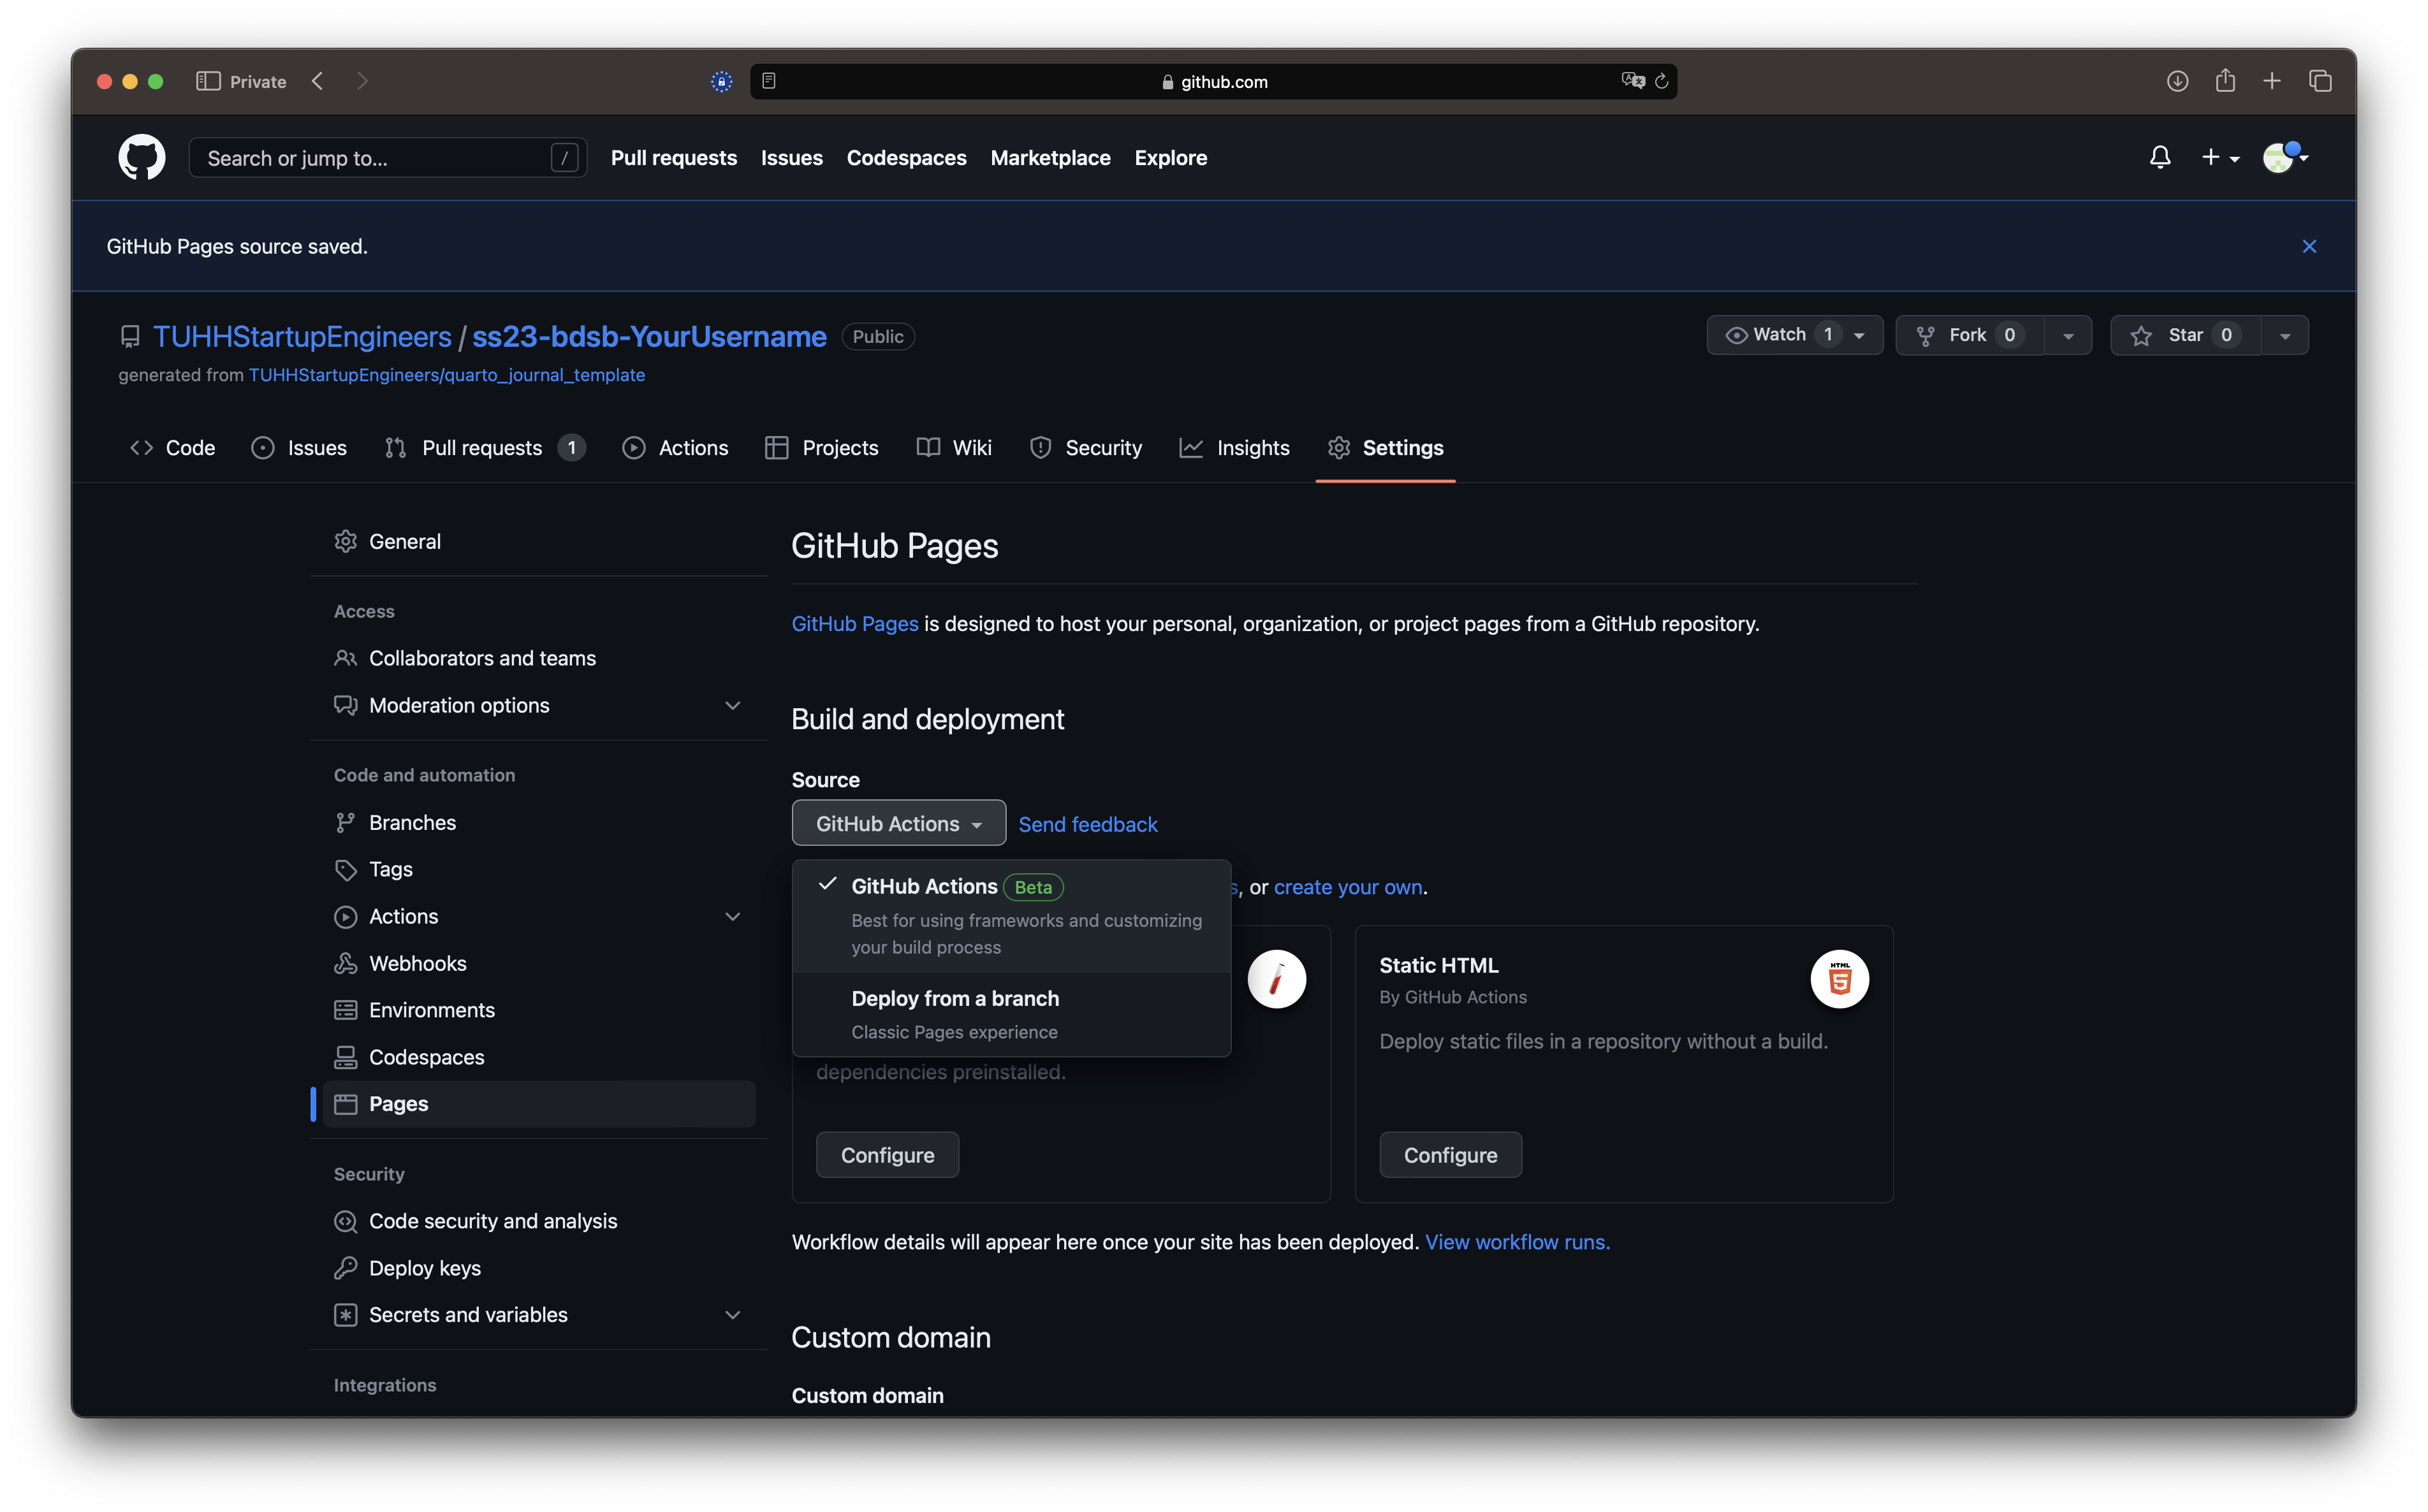2428x1512 pixels.
Task: Switch to the repository Pull requests tab
Action: coord(485,447)
